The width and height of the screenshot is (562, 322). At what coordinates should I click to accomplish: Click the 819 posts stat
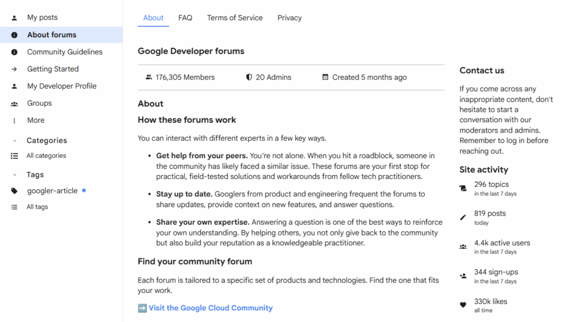(490, 217)
